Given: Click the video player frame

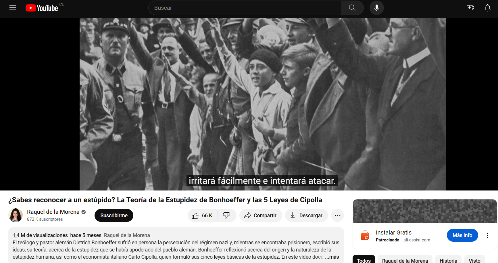Looking at the screenshot, I should point(263,104).
